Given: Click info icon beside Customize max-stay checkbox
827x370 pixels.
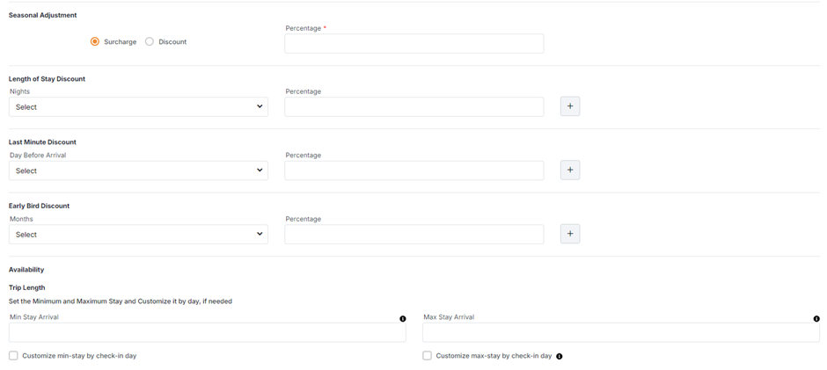Looking at the screenshot, I should pyautogui.click(x=560, y=357).
